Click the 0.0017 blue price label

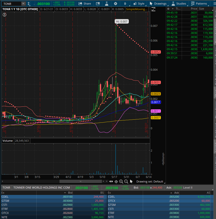point(156,102)
